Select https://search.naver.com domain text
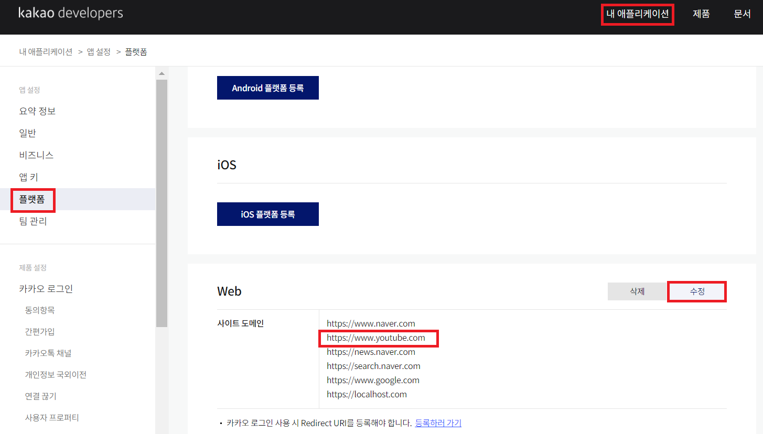 click(373, 366)
